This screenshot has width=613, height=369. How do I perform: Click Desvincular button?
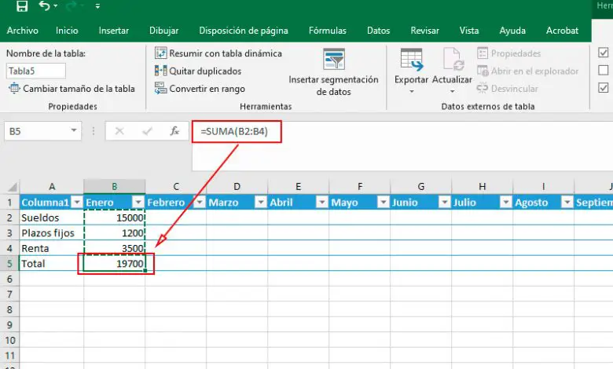pos(508,89)
